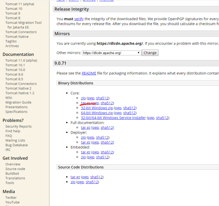219x206 pixels.
Task: Download the 32-bit/64-bit Windows Service Installer
Action: click(113, 118)
